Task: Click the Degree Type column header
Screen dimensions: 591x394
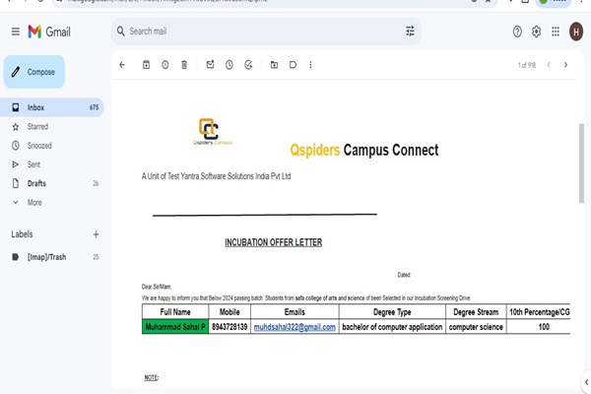Action: click(392, 312)
